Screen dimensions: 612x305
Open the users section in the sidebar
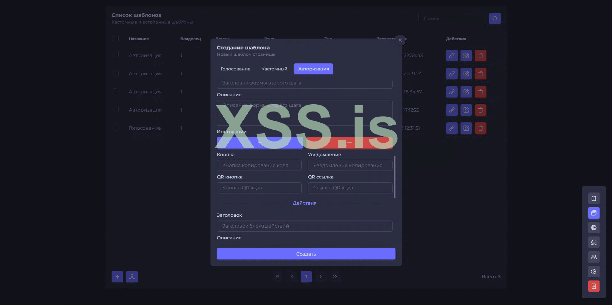point(594,257)
